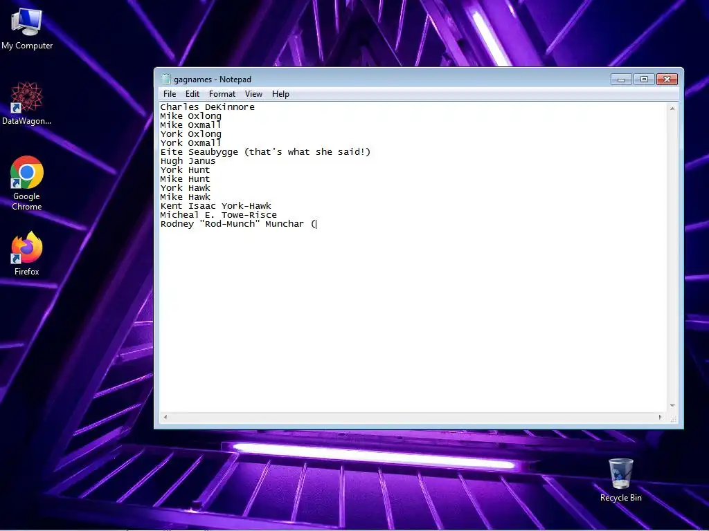Click the "Eite Seaubygge" name
The height and width of the screenshot is (531, 709).
click(x=199, y=152)
